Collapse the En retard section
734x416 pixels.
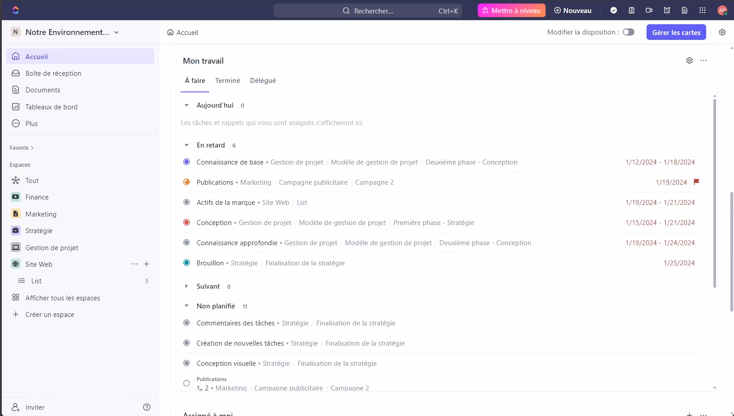[x=187, y=145]
